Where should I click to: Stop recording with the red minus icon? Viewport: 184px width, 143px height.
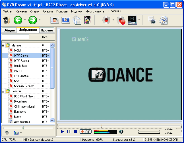[121, 20]
